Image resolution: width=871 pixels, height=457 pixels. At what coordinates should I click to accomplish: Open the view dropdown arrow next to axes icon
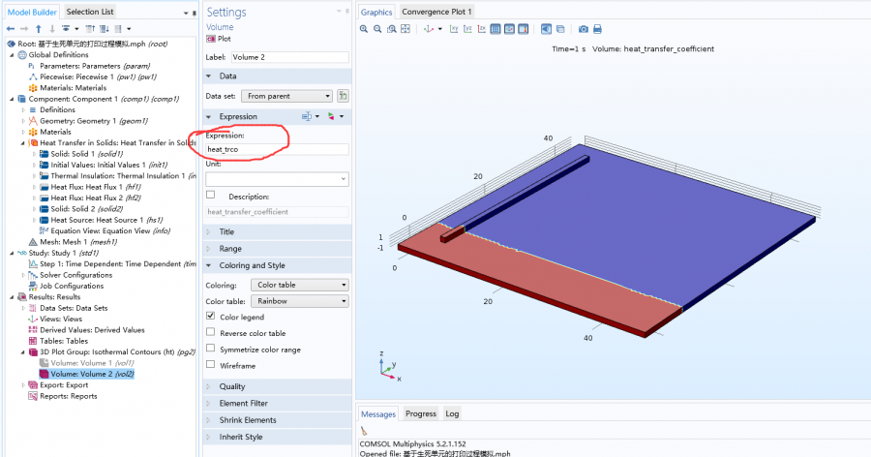tap(440, 29)
